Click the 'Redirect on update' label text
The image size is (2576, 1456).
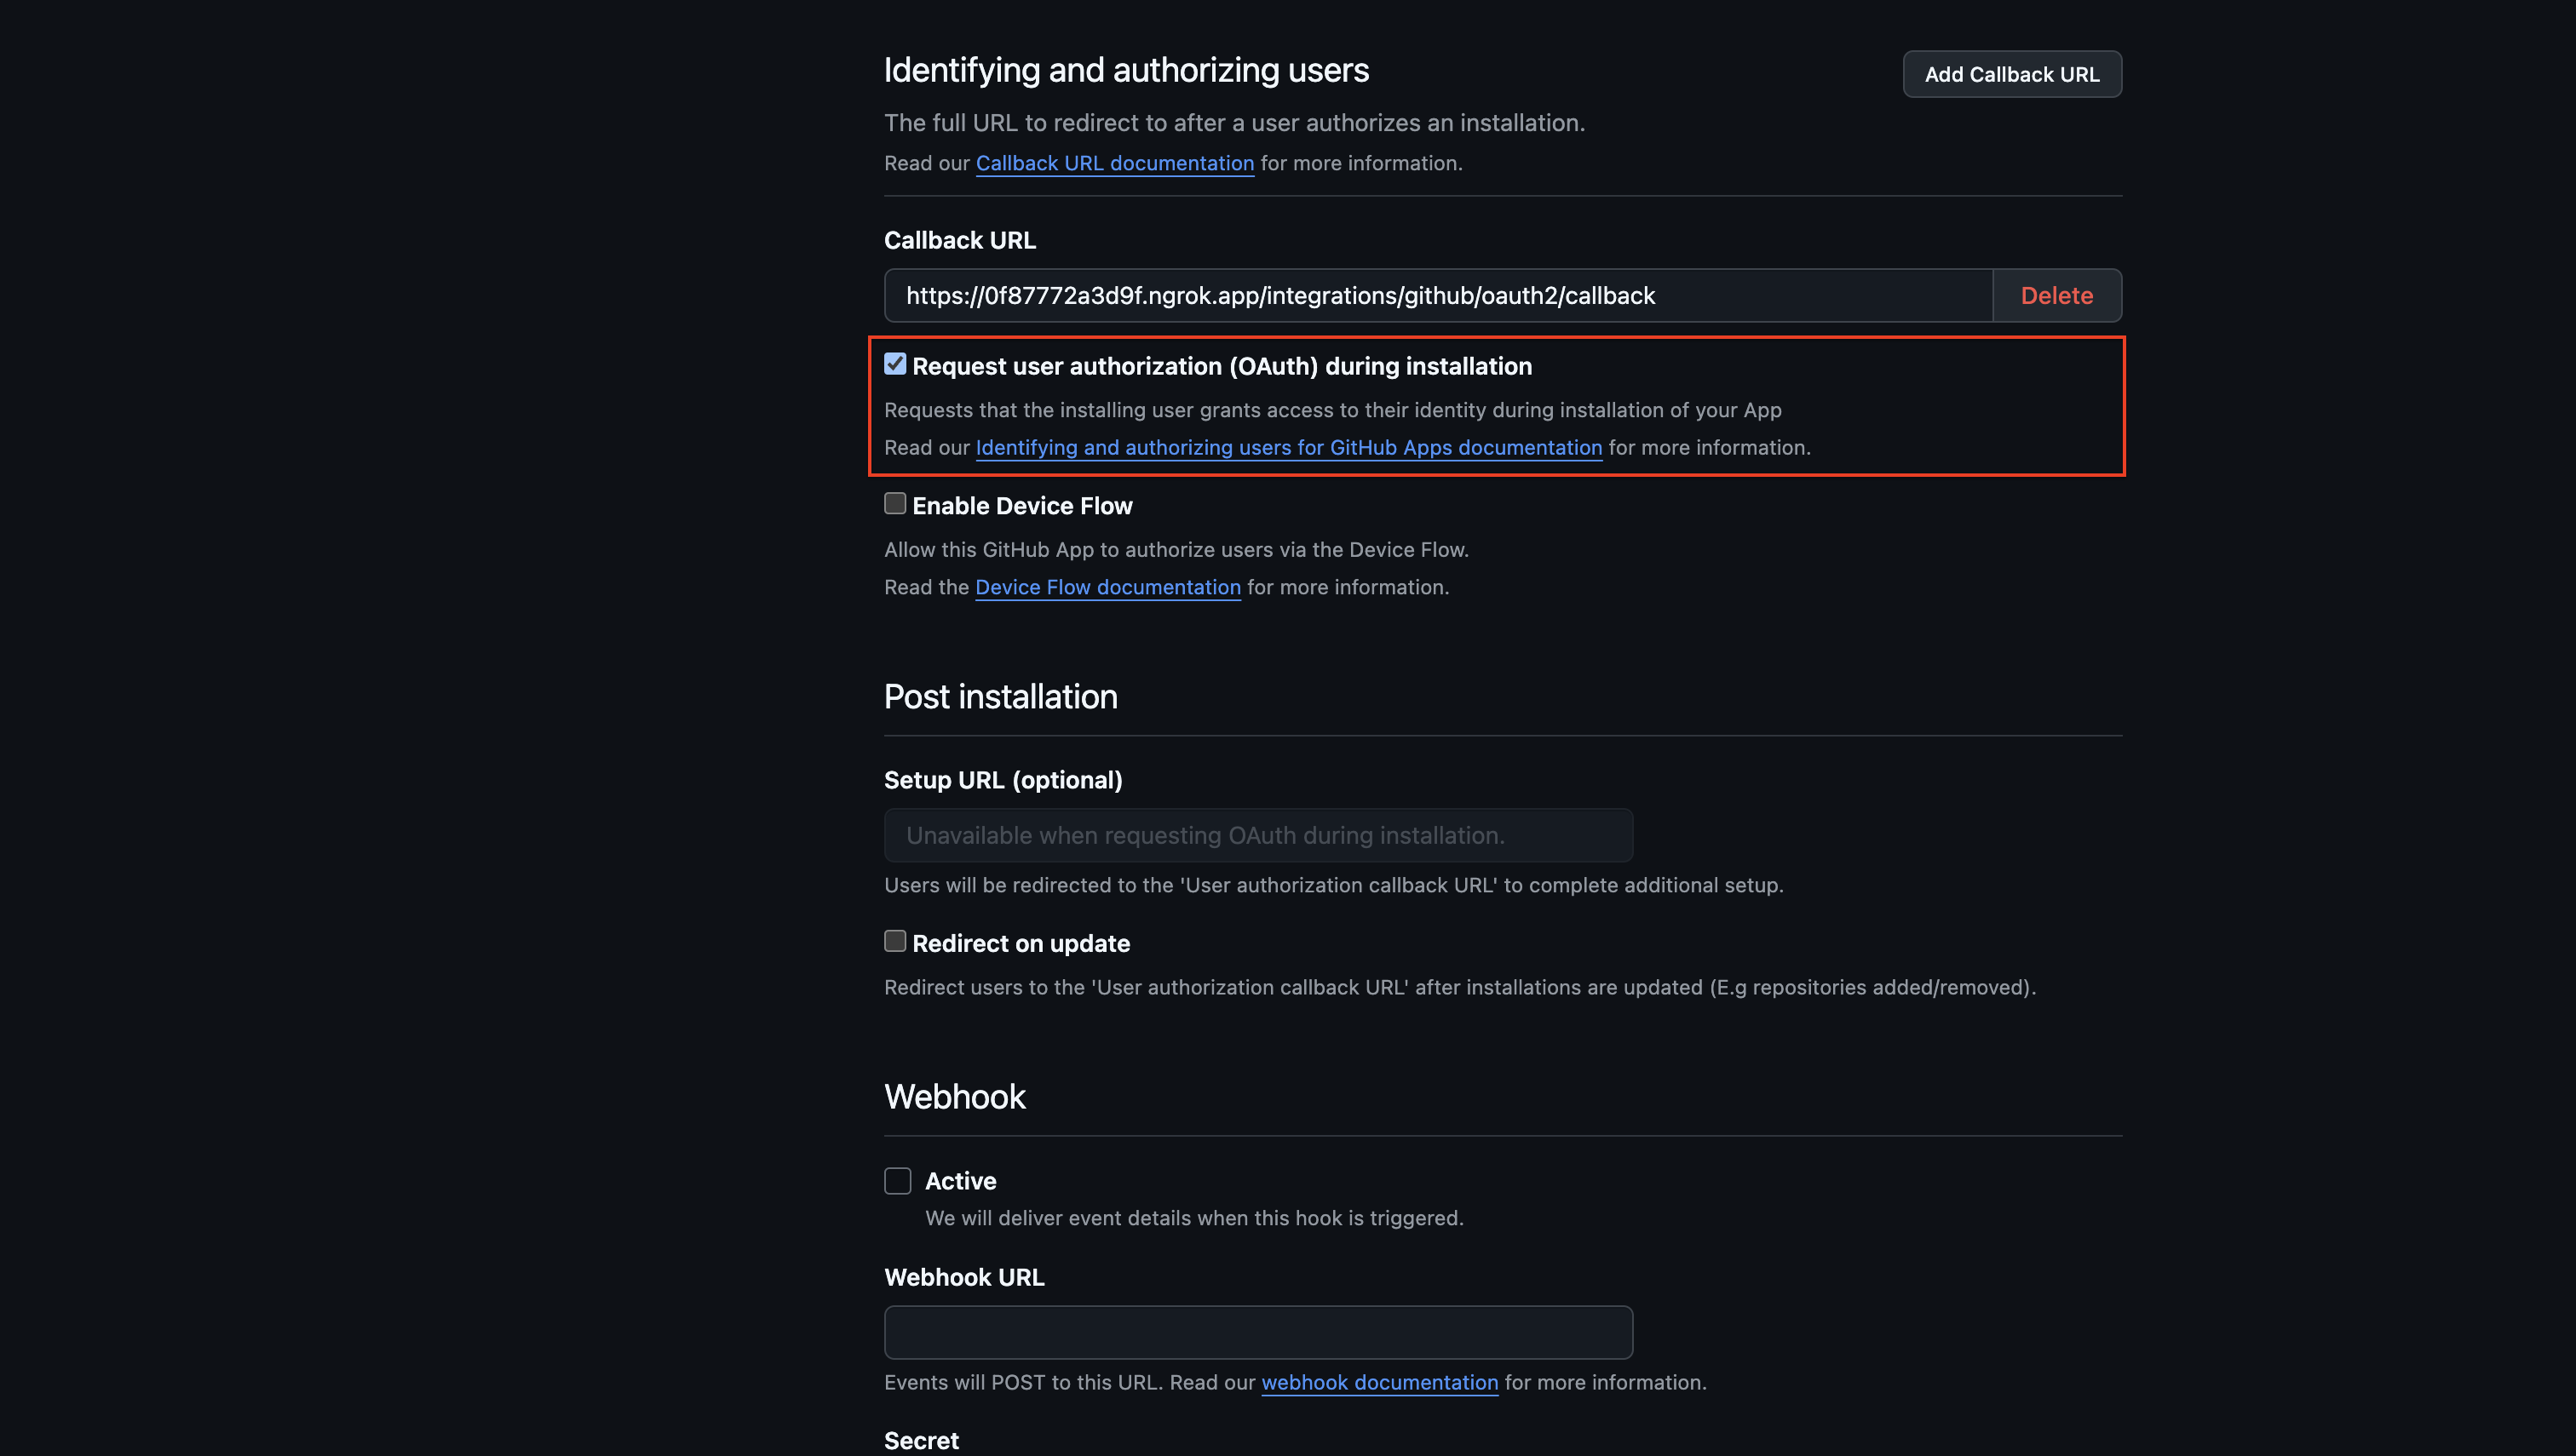[x=1021, y=943]
